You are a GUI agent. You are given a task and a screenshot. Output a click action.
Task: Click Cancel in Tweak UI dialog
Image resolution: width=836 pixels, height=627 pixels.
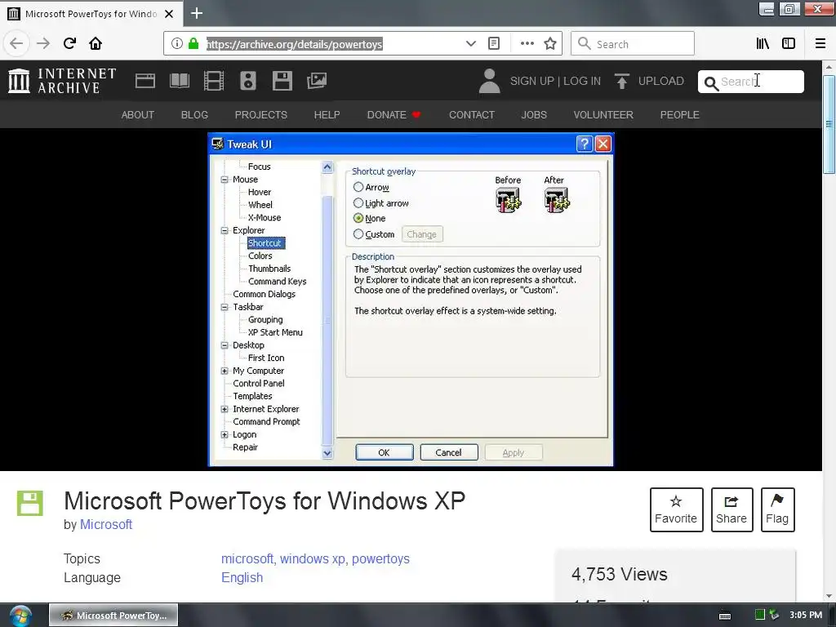[449, 452]
